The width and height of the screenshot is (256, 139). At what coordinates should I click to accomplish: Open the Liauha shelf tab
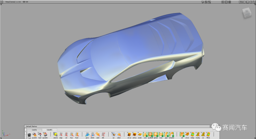point(34,130)
